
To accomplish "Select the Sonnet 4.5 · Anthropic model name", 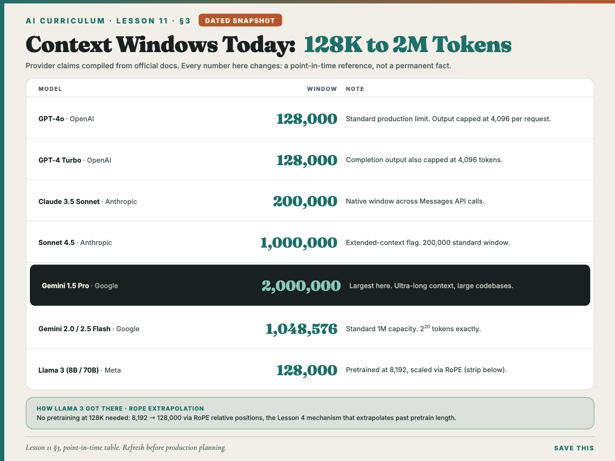I will click(75, 242).
